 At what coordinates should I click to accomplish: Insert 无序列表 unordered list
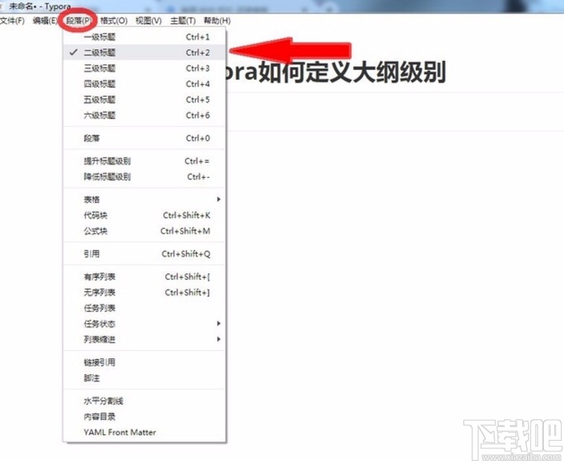click(x=145, y=293)
